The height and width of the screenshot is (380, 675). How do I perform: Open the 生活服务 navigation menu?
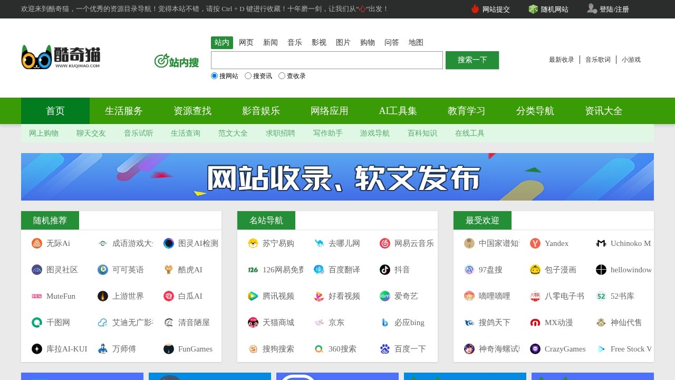tap(124, 111)
